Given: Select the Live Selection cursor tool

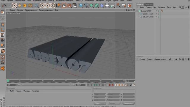Looking at the screenshot, I should (14, 5).
